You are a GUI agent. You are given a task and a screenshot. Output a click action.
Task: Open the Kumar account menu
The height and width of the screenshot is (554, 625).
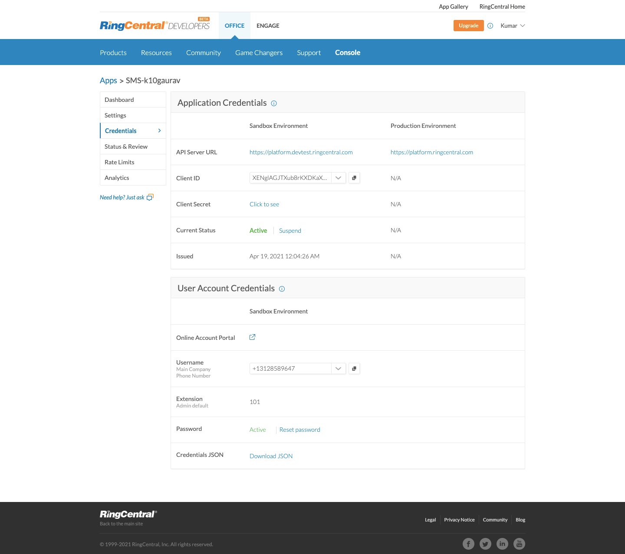(x=513, y=26)
